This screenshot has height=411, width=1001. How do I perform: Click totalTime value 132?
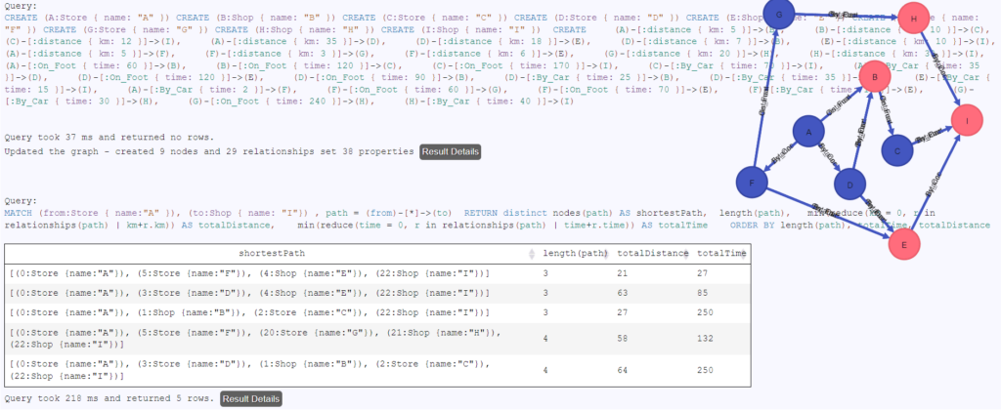pyautogui.click(x=705, y=339)
